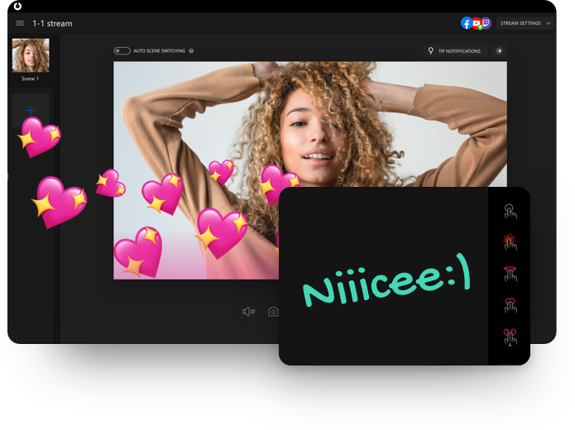Select the red burst tap gesture icon
The width and height of the screenshot is (575, 430).
pos(510,242)
